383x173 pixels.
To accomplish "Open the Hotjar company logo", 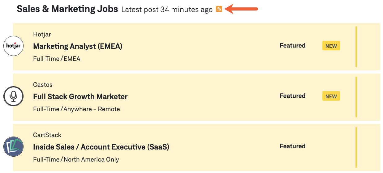I will click(x=14, y=46).
